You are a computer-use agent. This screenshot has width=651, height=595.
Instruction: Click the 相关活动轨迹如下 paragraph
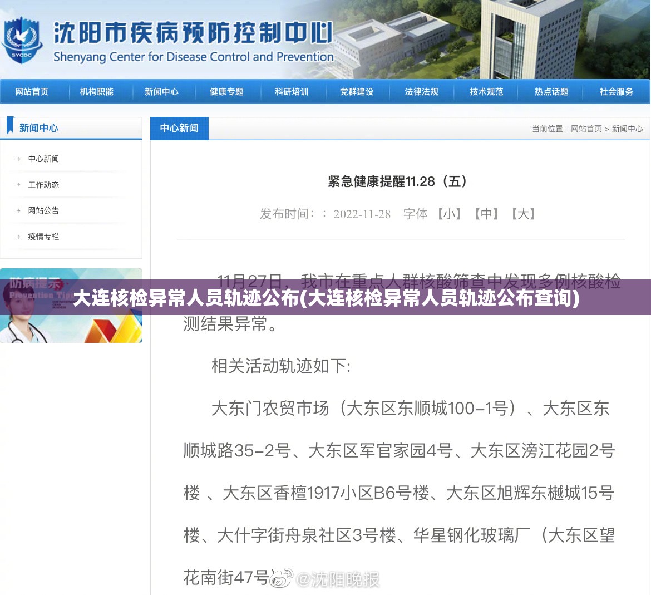pyautogui.click(x=281, y=366)
